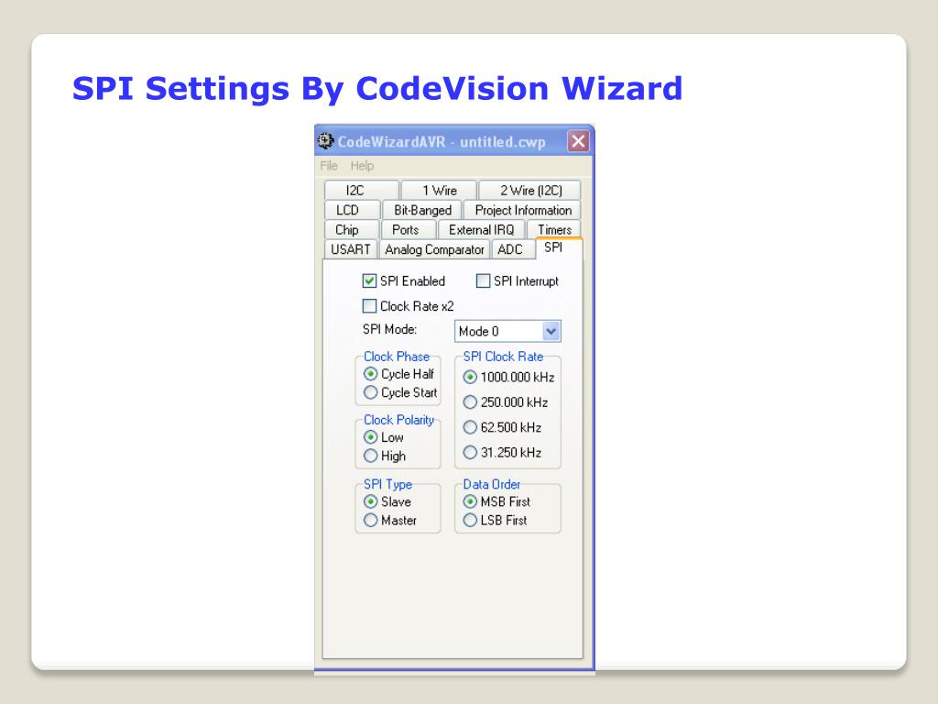This screenshot has width=938, height=704.
Task: Enable the SPI Interrupt checkbox
Action: click(x=483, y=280)
